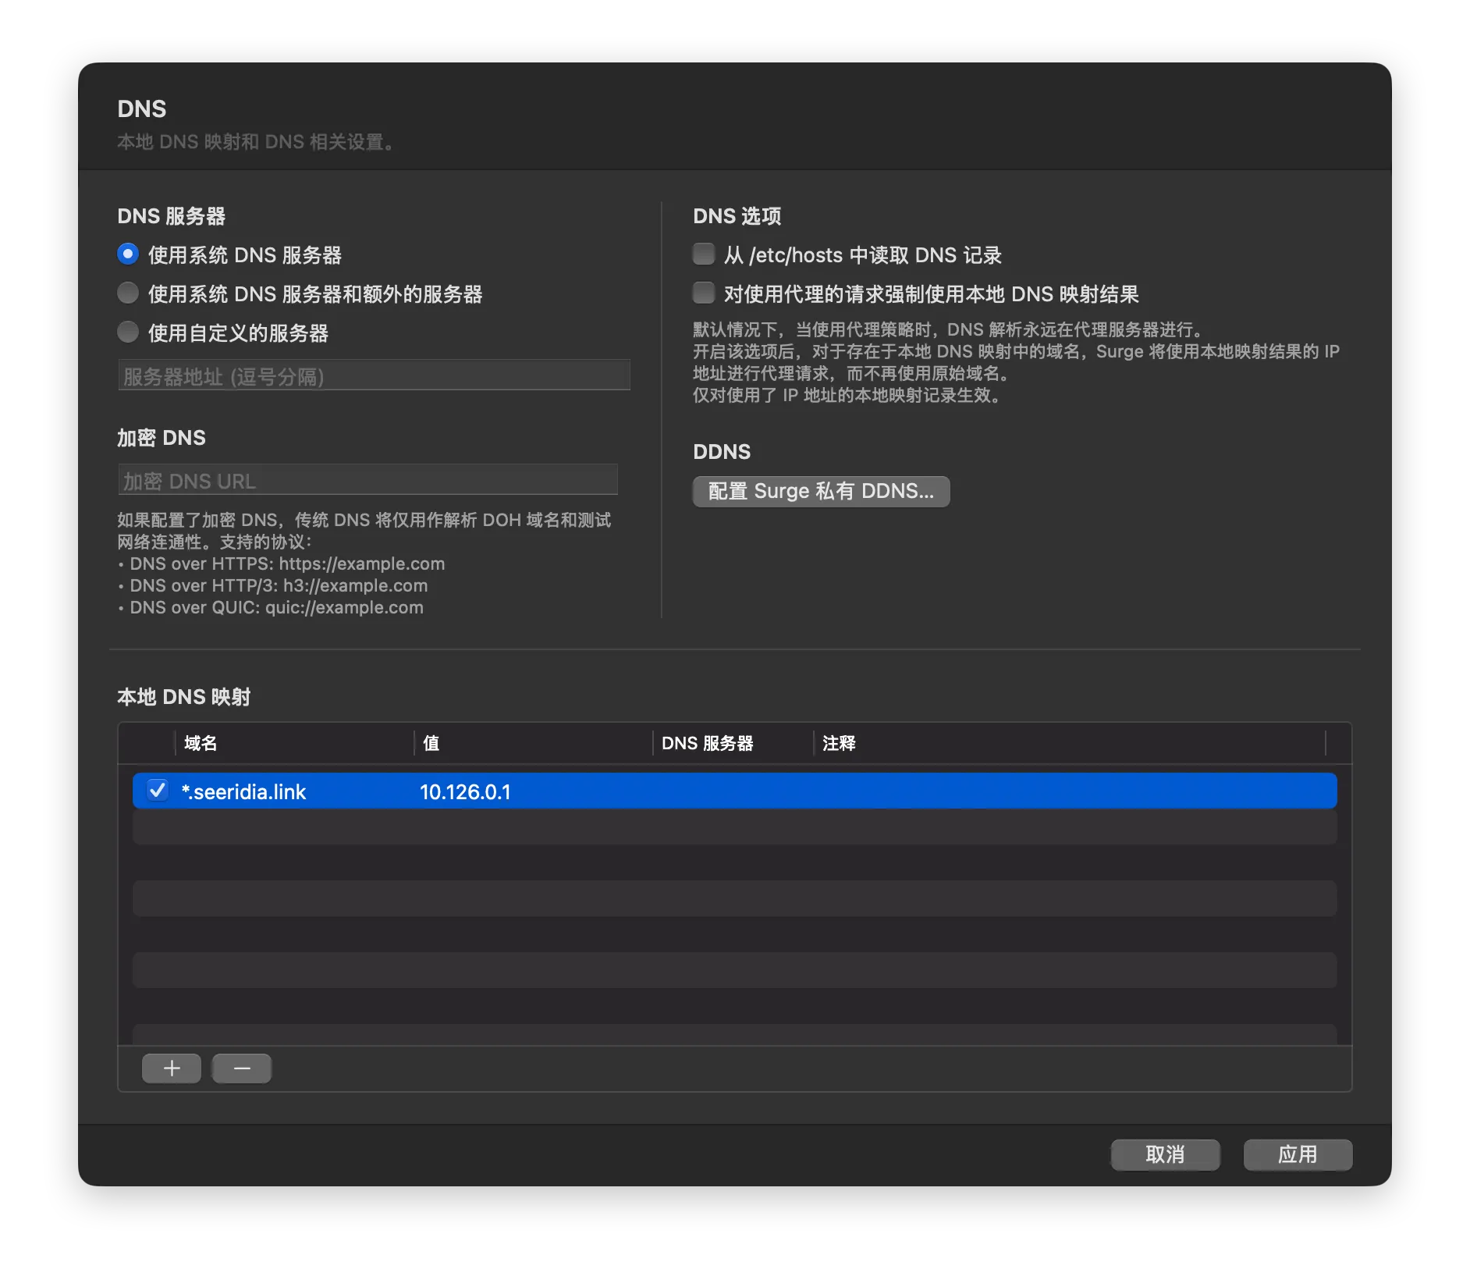Sort by the 域名 column header

(294, 743)
